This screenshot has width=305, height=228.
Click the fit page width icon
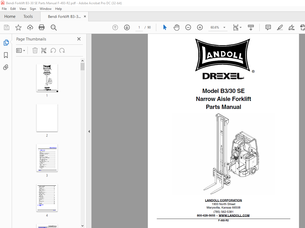pos(236,27)
